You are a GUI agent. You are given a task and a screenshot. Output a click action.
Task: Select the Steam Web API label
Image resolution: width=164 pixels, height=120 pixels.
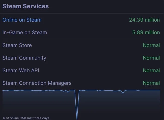pos(21,70)
